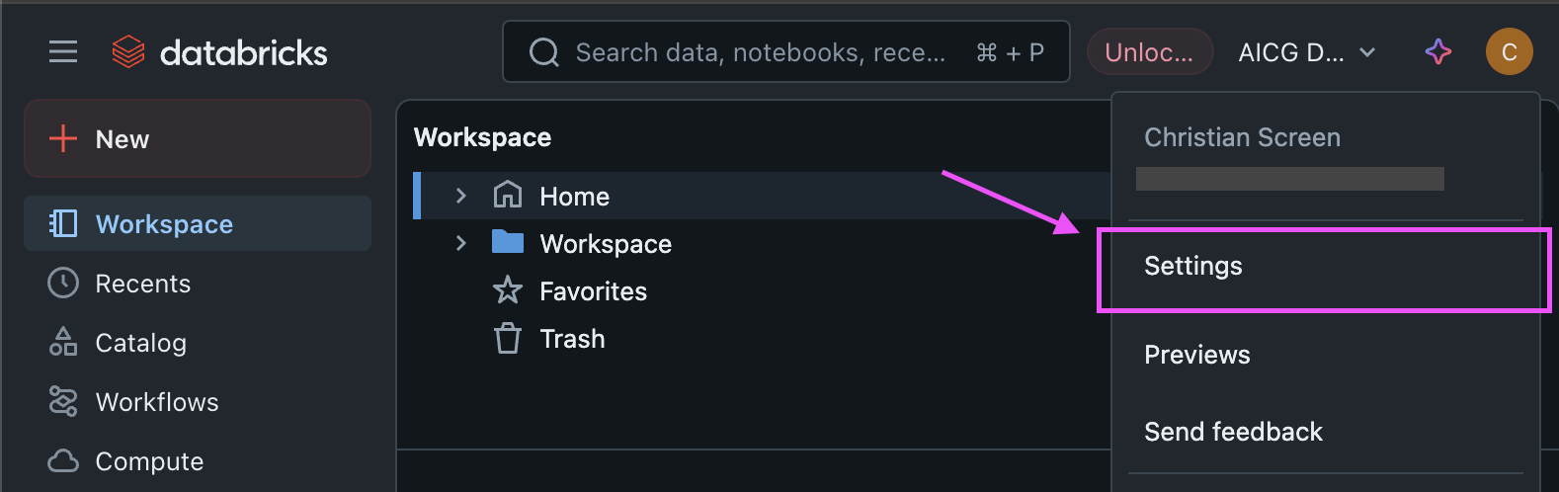Focus the Search data, notebooks field
Screen dimensions: 1559x492
(759, 52)
